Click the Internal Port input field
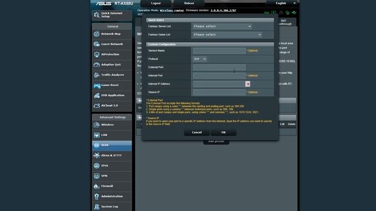This screenshot has height=211, width=376. pyautogui.click(x=219, y=76)
